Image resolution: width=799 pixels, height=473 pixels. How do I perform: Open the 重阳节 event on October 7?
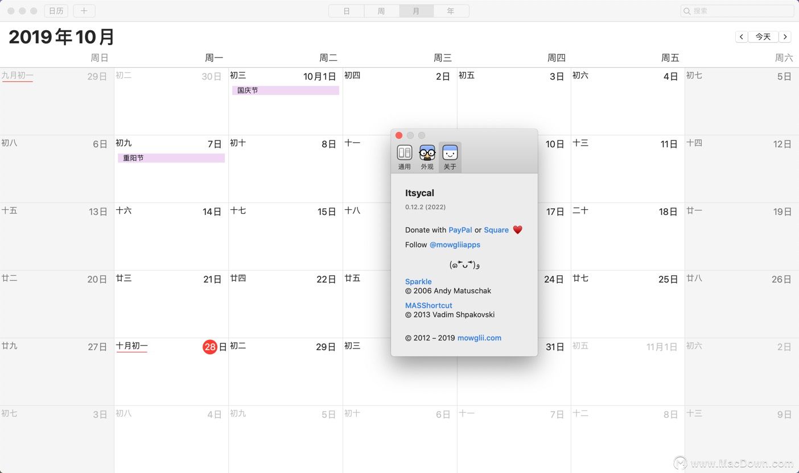pyautogui.click(x=171, y=158)
